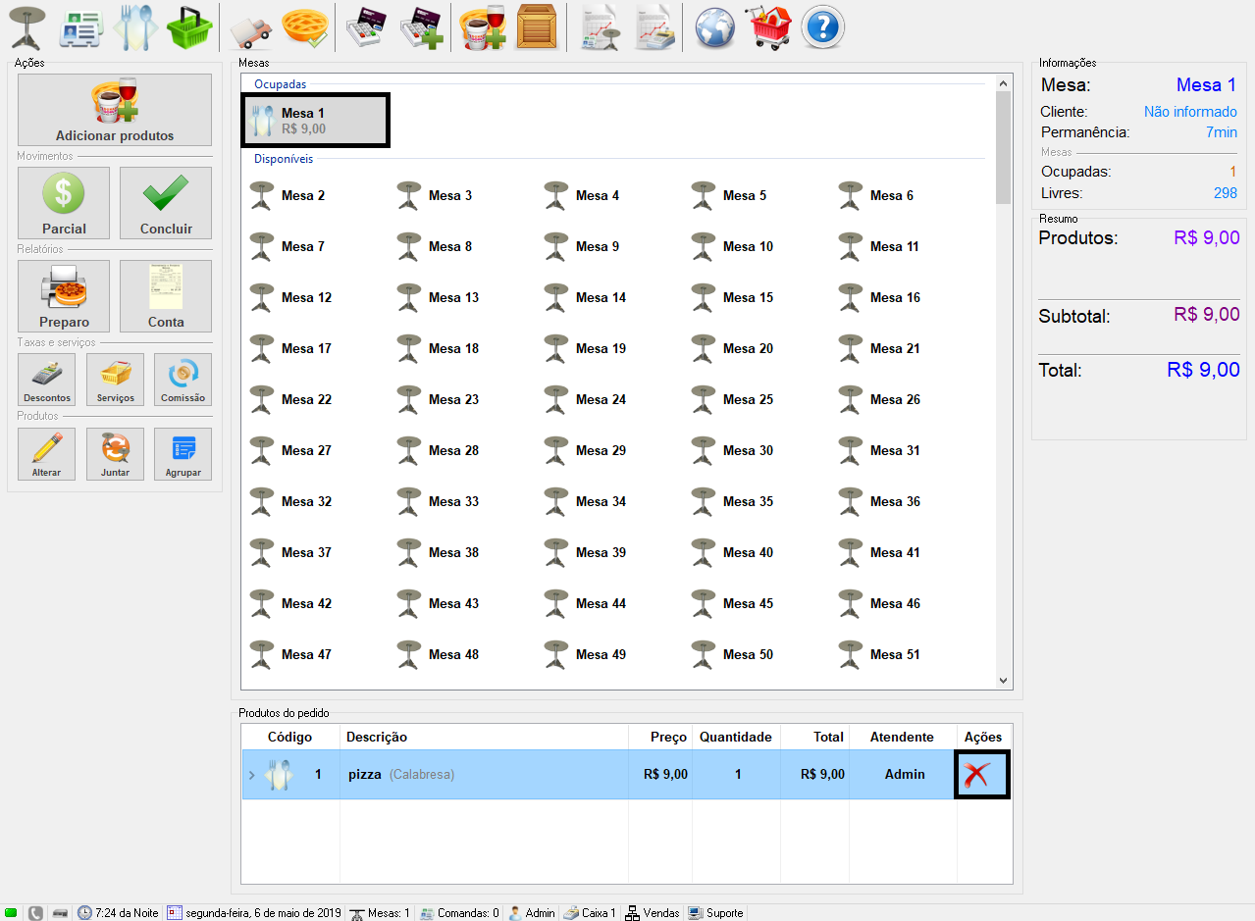The image size is (1255, 921).
Task: Select occupied Mesa 1 table
Action: (316, 121)
